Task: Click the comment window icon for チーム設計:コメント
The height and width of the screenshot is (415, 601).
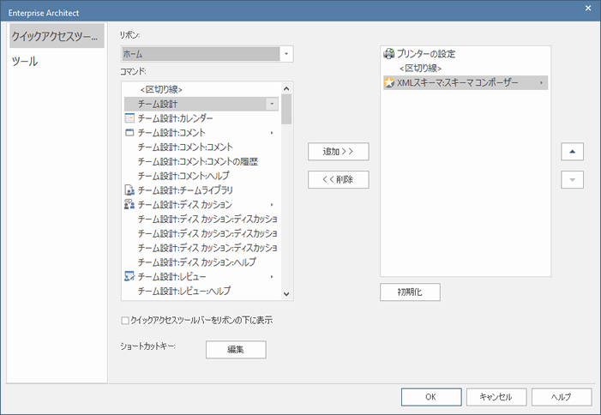Action: click(x=129, y=133)
